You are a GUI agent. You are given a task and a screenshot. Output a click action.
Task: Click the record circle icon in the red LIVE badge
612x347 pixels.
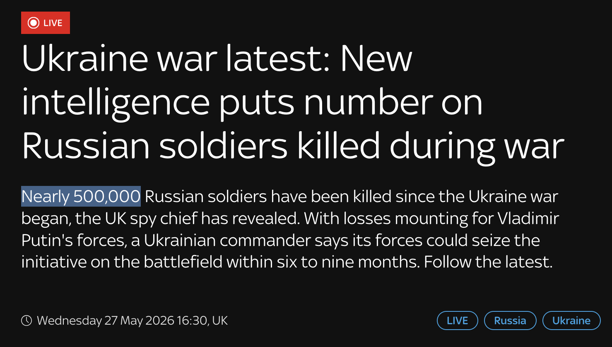pyautogui.click(x=34, y=23)
